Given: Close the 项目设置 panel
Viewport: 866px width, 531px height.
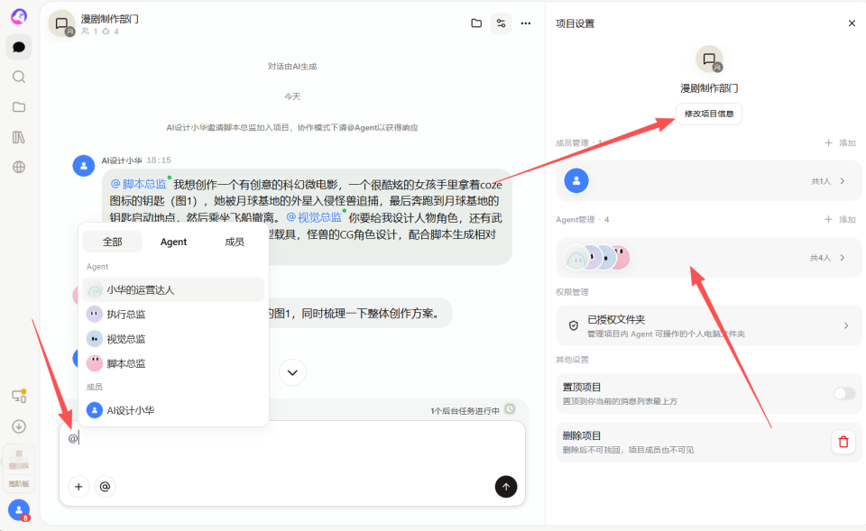Looking at the screenshot, I should 852,23.
